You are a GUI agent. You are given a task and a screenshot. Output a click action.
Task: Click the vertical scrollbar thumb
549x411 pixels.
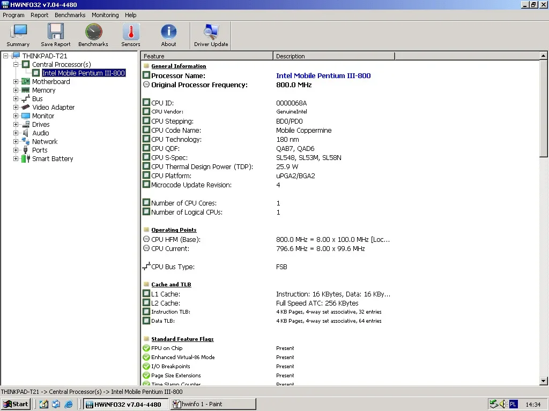pyautogui.click(x=543, y=108)
